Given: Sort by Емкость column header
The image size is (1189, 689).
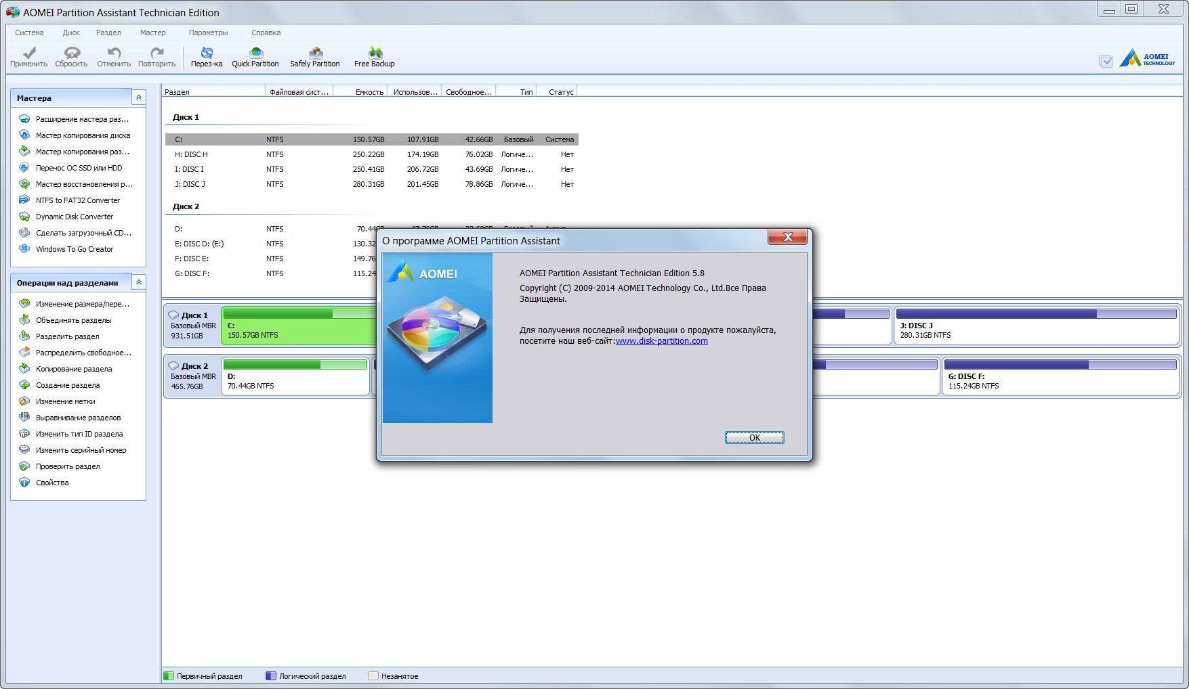Looking at the screenshot, I should tap(360, 92).
